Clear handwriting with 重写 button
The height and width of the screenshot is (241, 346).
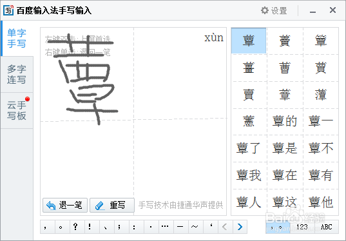click(x=112, y=206)
